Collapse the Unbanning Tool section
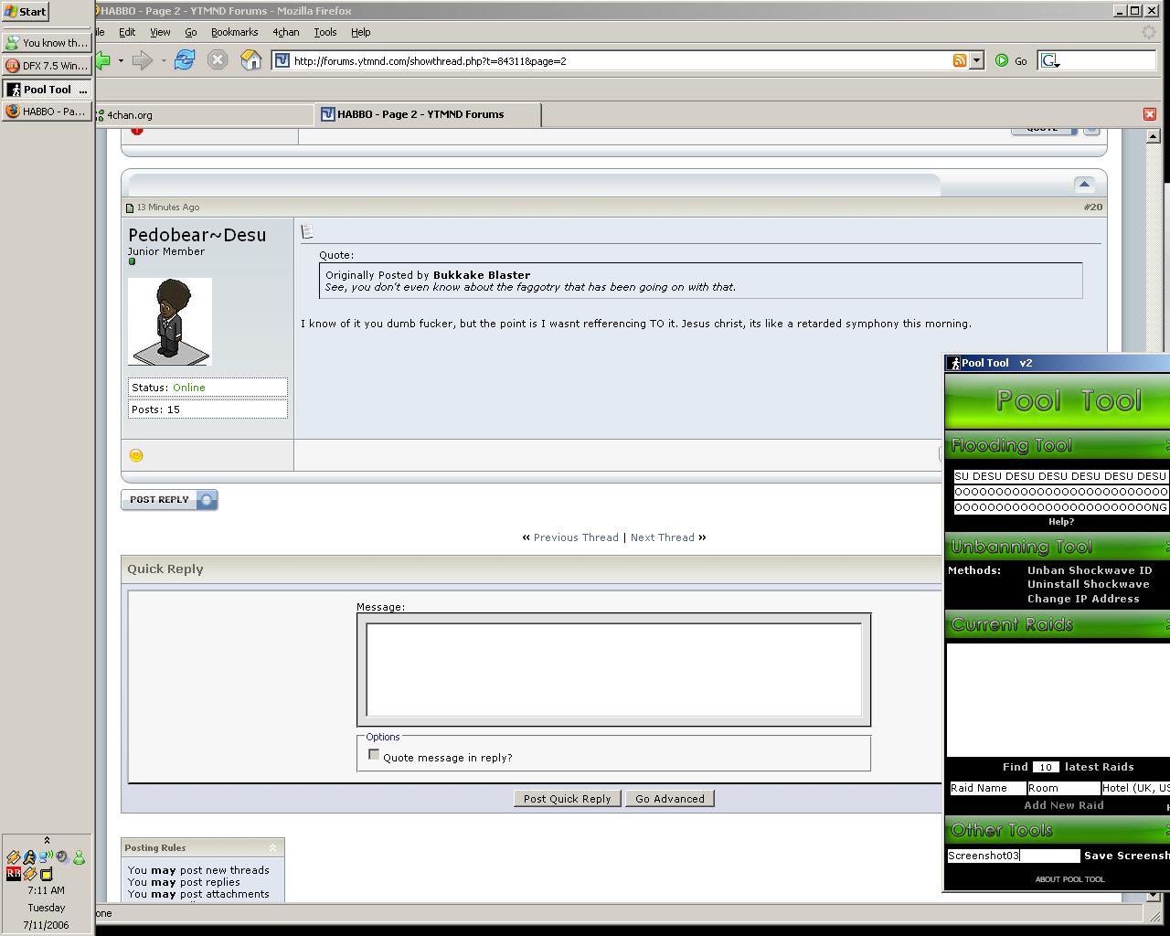This screenshot has width=1170, height=936. pyautogui.click(x=1166, y=547)
